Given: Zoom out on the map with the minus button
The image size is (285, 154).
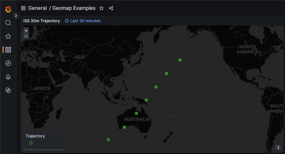Looking at the screenshot, I should [x=26, y=36].
